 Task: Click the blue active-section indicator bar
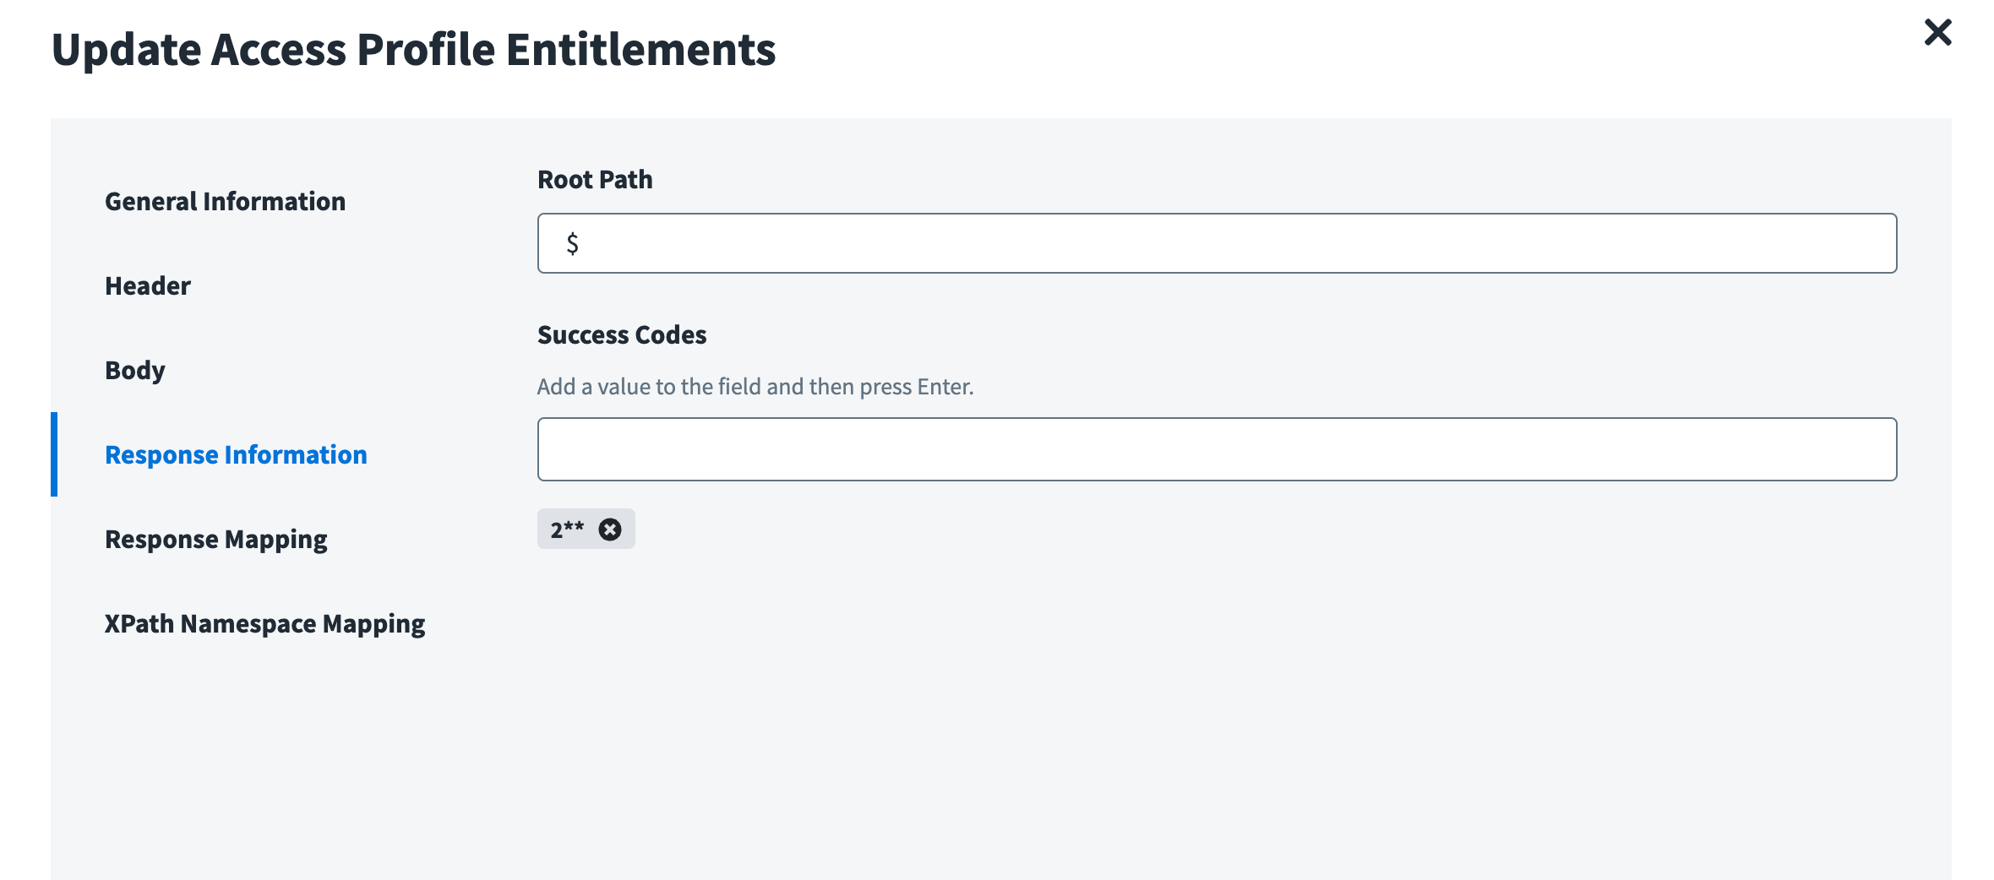pyautogui.click(x=54, y=454)
